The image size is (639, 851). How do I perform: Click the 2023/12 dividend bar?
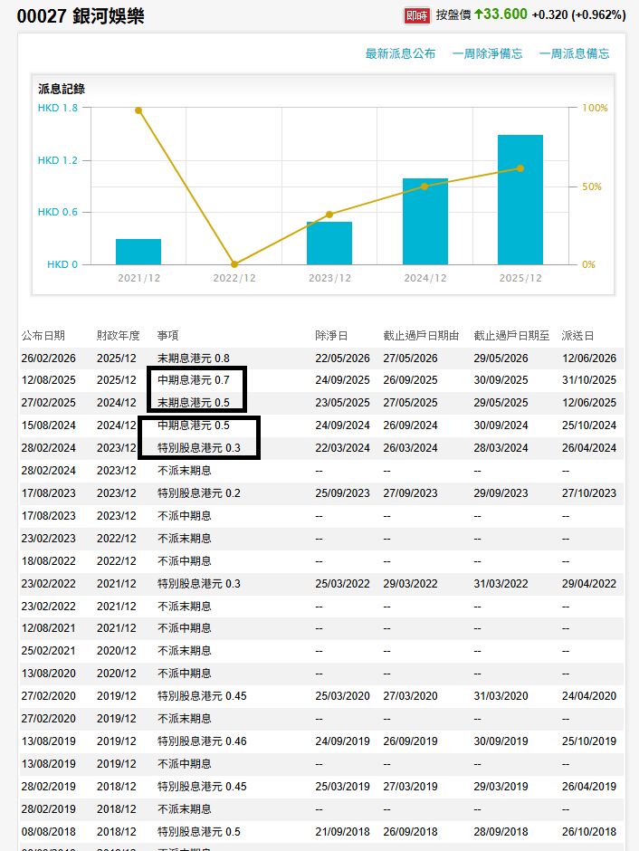coord(329,244)
